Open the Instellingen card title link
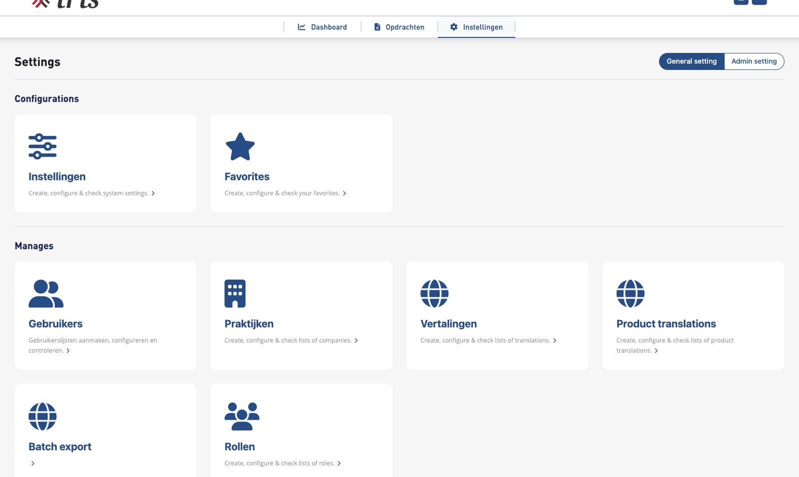 (57, 176)
